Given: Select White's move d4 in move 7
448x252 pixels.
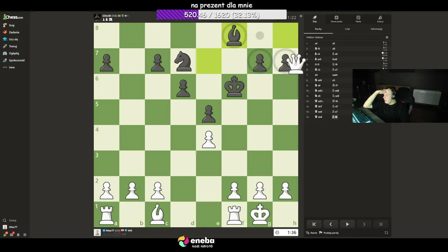Looking at the screenshot, I should (316, 75).
